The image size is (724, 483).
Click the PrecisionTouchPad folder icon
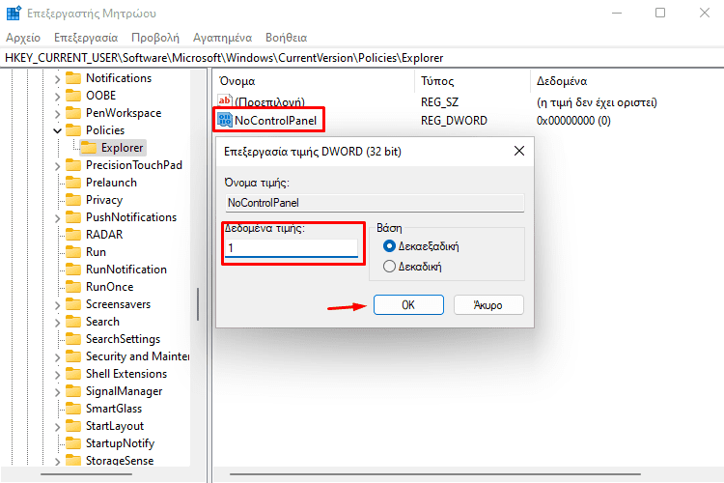(x=73, y=165)
